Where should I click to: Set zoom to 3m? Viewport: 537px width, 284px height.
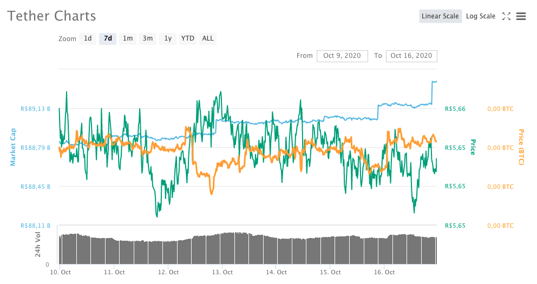(x=148, y=38)
